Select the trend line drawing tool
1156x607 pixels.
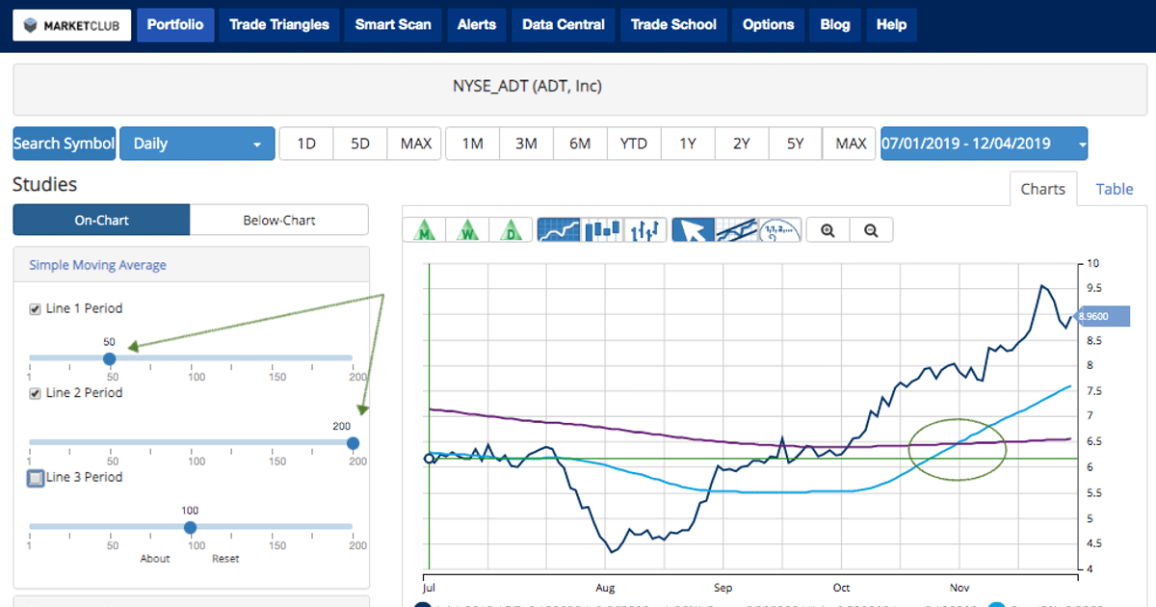(736, 229)
